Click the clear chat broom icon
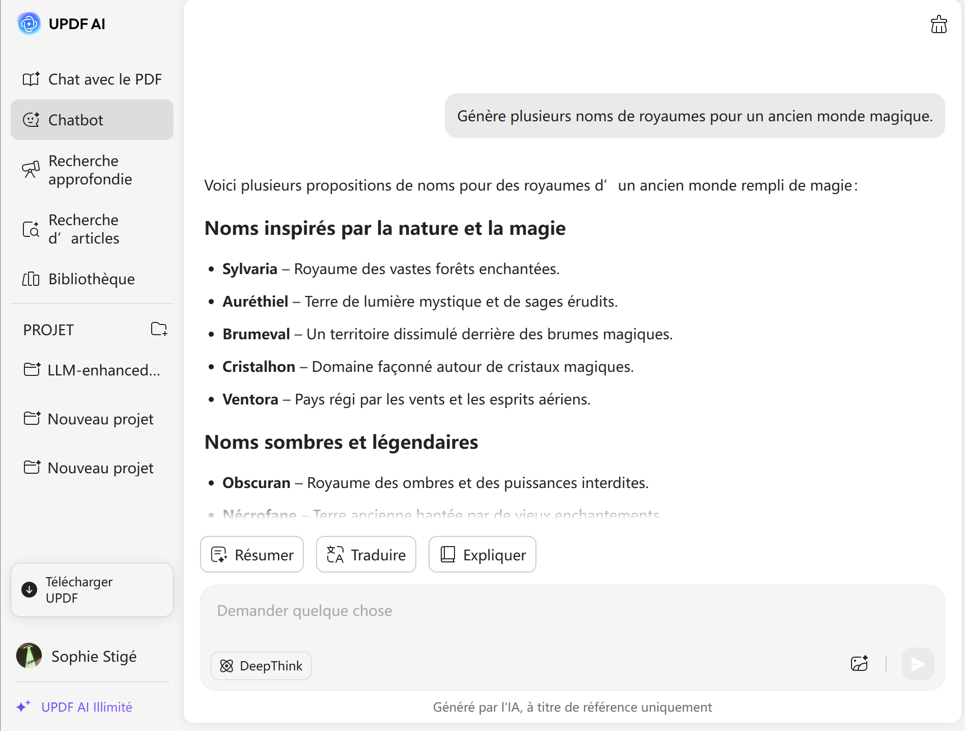This screenshot has width=965, height=731. (x=939, y=24)
